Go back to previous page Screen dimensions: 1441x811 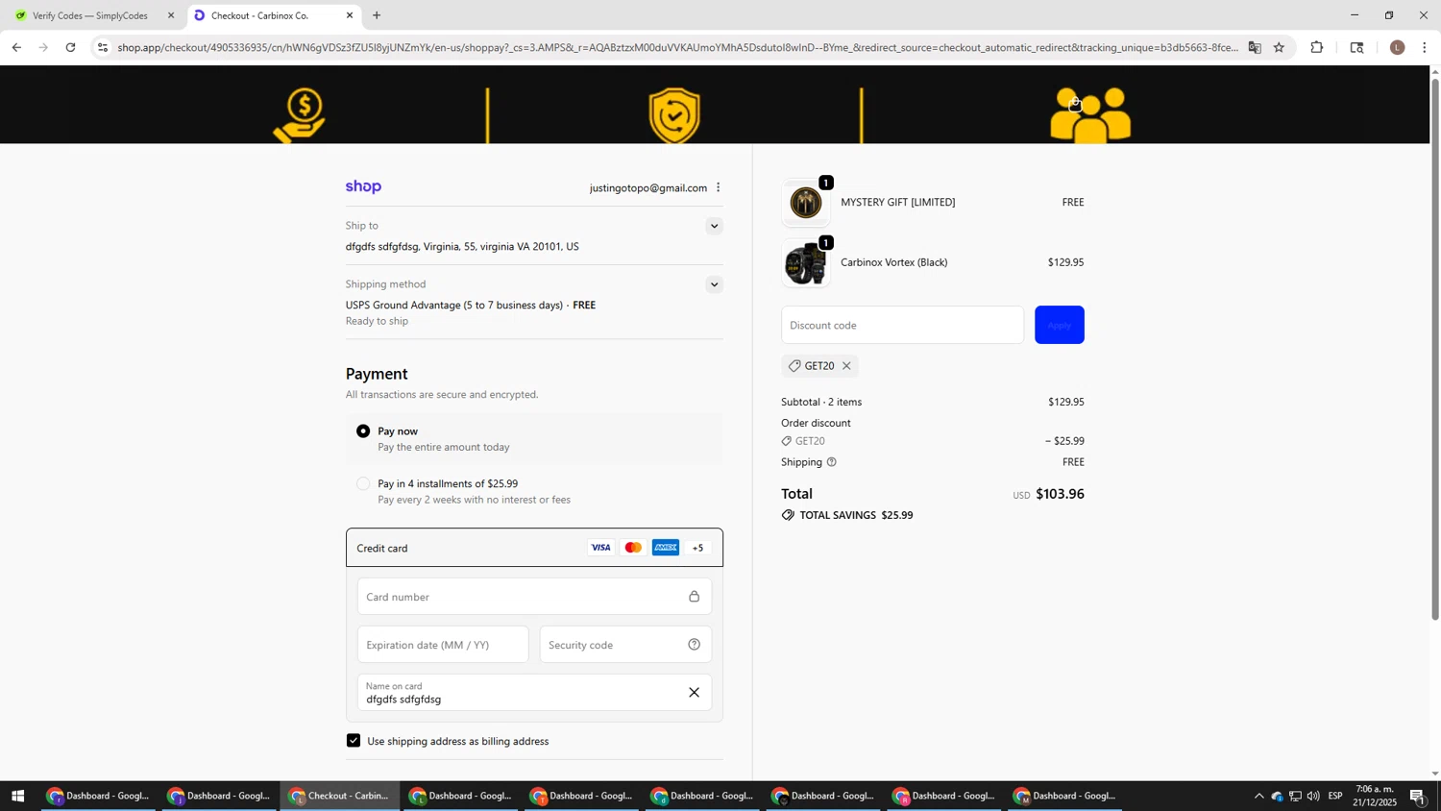point(16,47)
